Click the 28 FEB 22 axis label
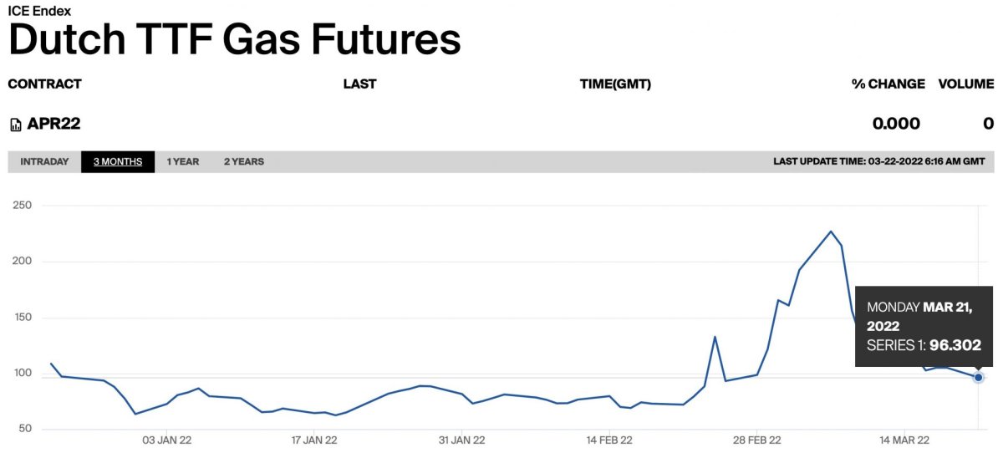 click(756, 439)
